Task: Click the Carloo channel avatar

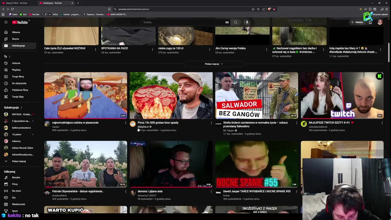Action: 47,124
